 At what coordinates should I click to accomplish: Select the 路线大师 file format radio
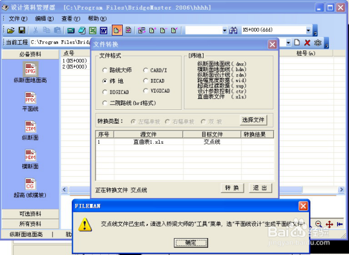105,71
